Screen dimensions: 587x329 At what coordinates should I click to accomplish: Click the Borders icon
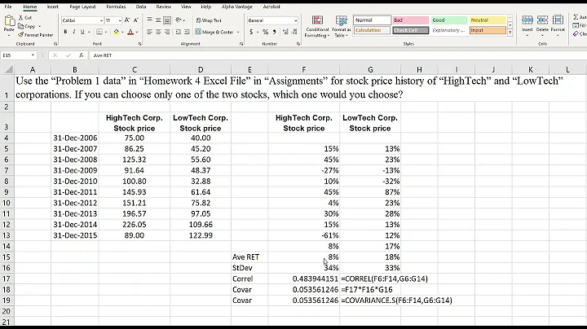pos(99,32)
